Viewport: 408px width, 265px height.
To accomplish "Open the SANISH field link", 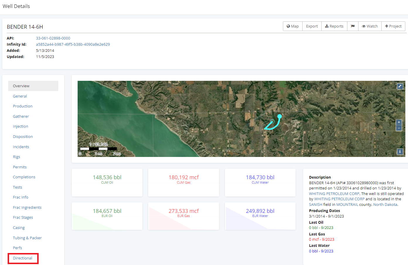I will (x=315, y=204).
